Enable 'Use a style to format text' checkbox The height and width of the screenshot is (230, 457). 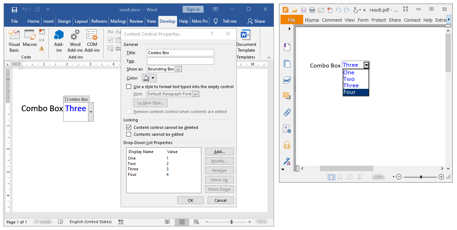[x=129, y=87]
